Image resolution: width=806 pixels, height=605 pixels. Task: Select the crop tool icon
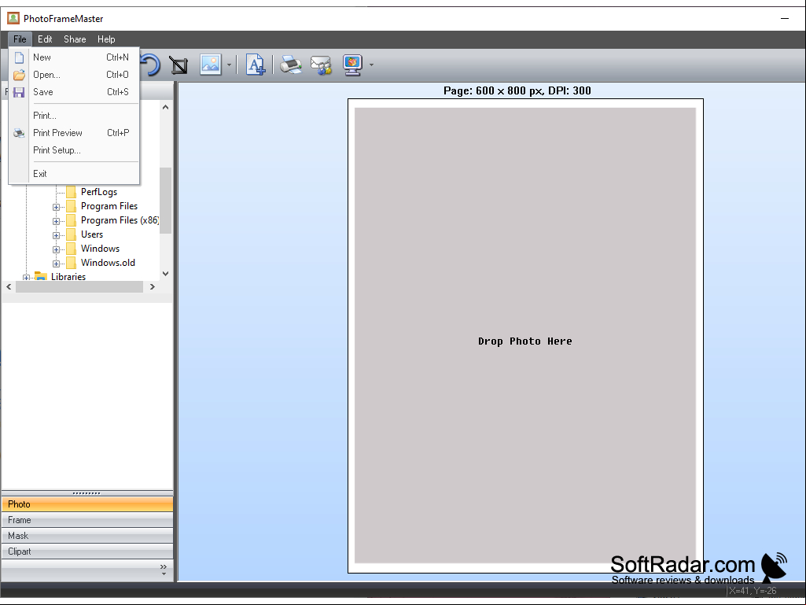pyautogui.click(x=178, y=65)
